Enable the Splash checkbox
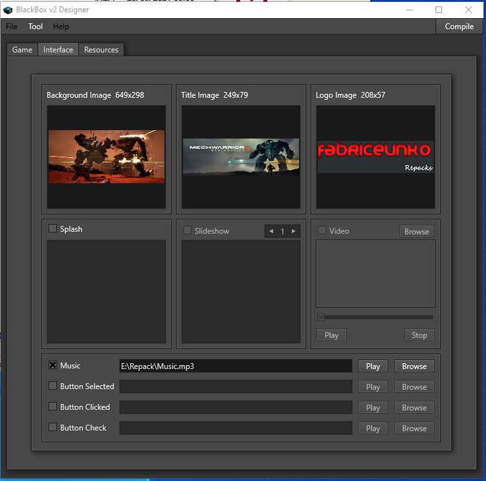 click(x=52, y=229)
